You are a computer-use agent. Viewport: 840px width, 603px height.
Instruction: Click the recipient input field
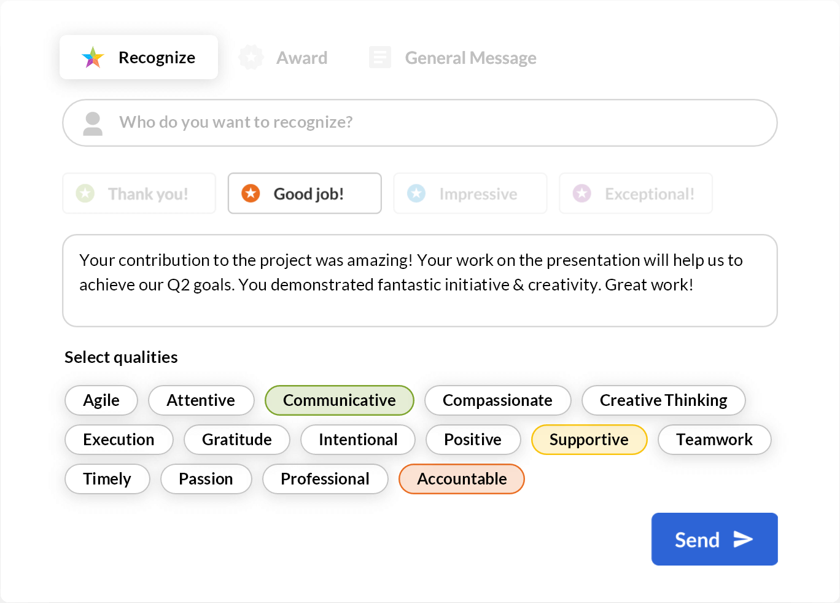420,123
